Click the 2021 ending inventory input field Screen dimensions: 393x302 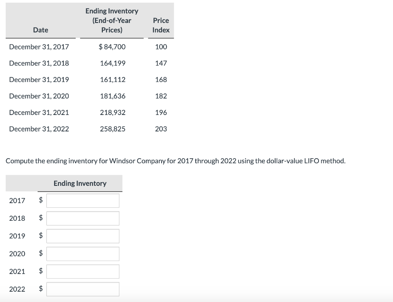point(83,271)
